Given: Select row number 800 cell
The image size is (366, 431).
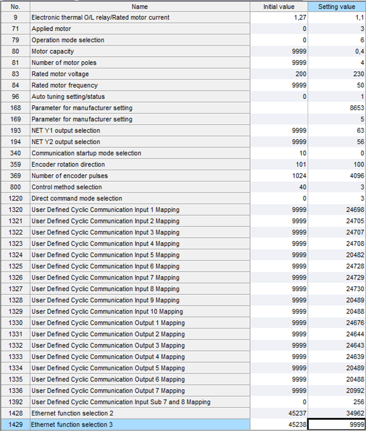Looking at the screenshot, I should coord(15,187).
